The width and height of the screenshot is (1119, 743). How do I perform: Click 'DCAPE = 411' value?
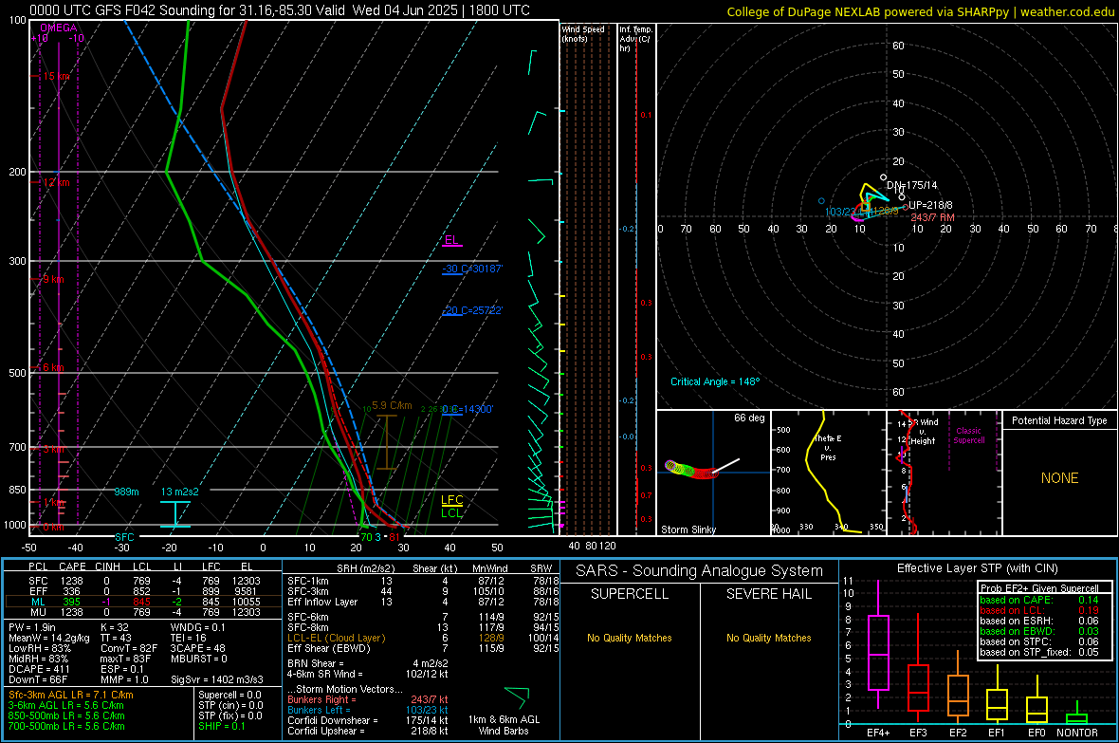pyautogui.click(x=39, y=669)
